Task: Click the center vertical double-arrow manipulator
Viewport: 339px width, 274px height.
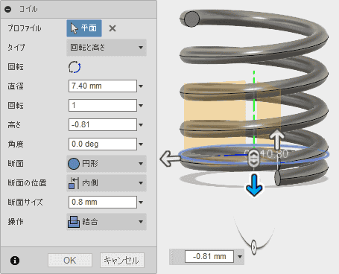Action: (x=253, y=159)
